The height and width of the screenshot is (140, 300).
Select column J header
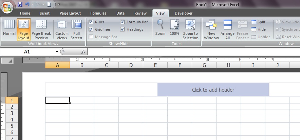tap(277, 65)
